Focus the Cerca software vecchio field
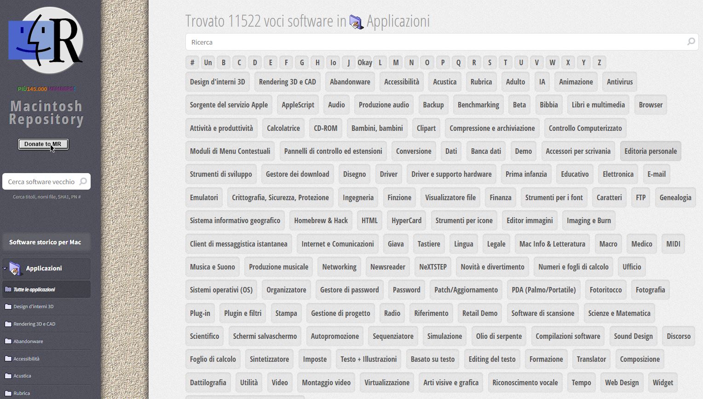This screenshot has width=703, height=399. [41, 182]
